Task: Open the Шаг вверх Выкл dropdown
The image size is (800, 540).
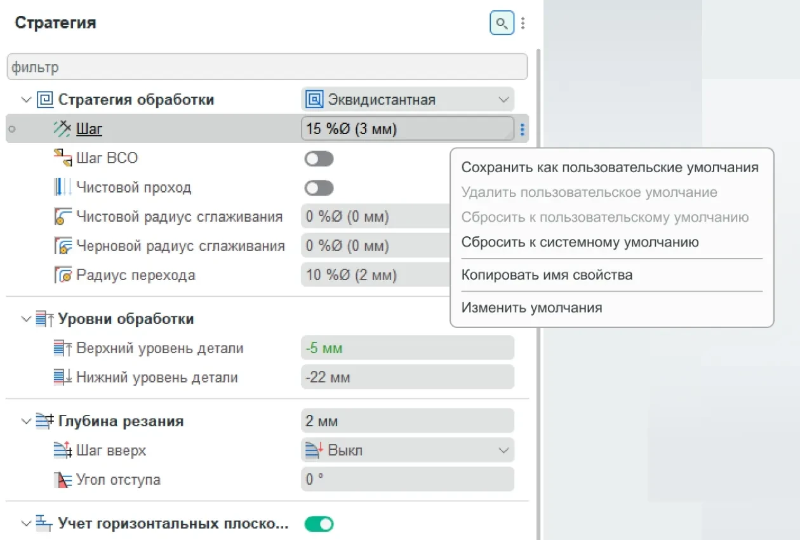Action: pos(408,450)
